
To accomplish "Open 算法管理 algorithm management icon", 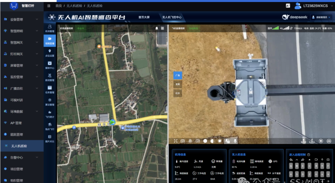I will 50,102.
